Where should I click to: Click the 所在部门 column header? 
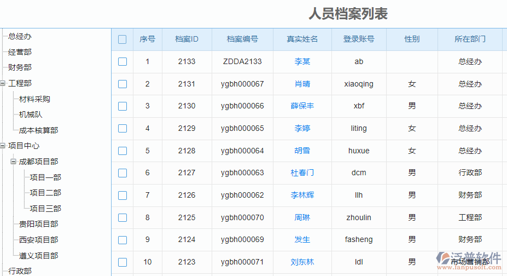(470, 39)
